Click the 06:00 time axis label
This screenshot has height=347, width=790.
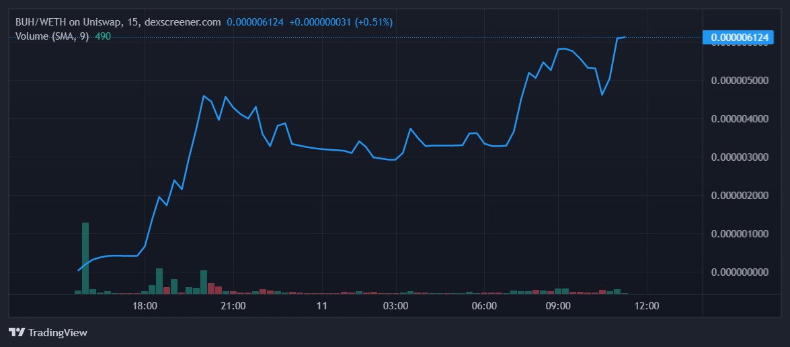484,306
